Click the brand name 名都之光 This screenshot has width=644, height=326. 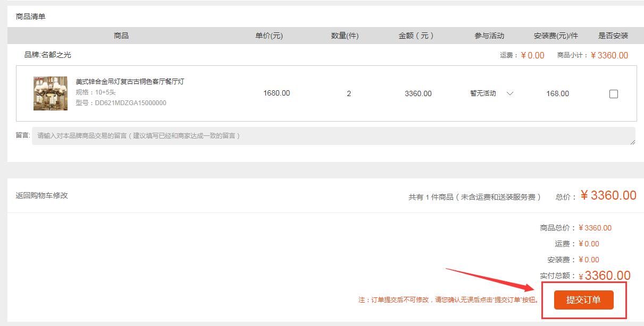[x=56, y=55]
